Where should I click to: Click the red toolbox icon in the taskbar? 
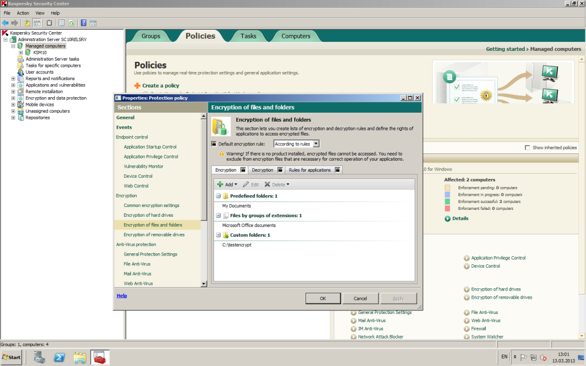tap(100, 357)
